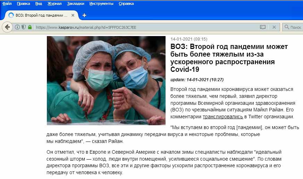The height and width of the screenshot is (179, 303).
Task: Toggle reader view icon in address bar
Action: [x=263, y=27]
